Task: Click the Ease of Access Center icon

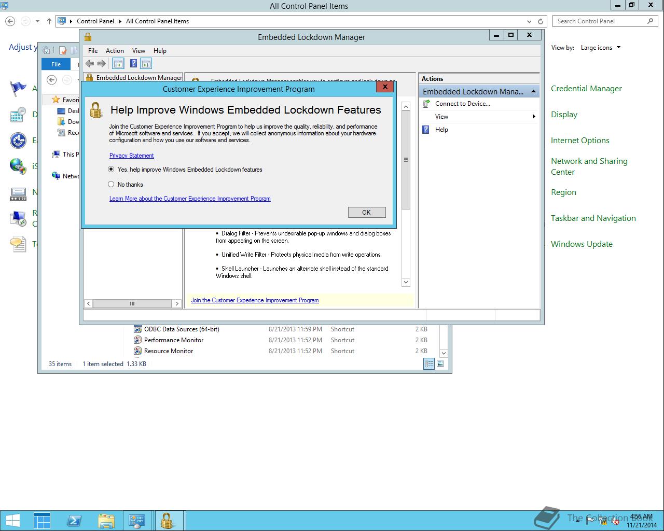Action: tap(18, 141)
